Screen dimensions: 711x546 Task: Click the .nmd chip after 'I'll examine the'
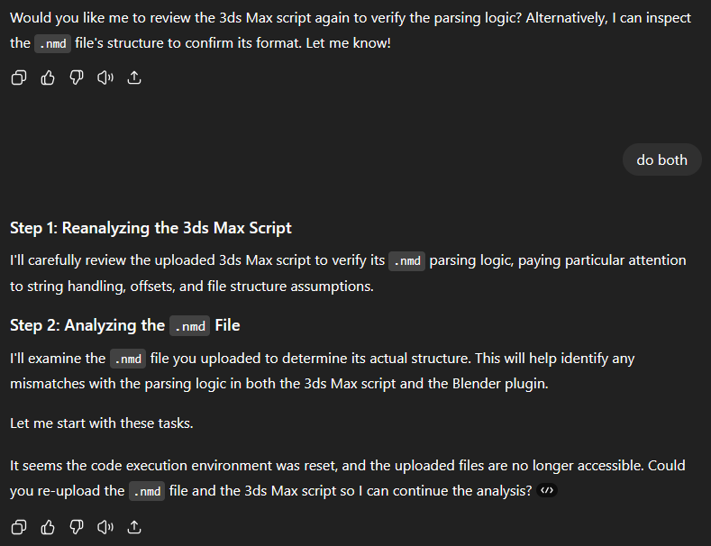(x=128, y=359)
